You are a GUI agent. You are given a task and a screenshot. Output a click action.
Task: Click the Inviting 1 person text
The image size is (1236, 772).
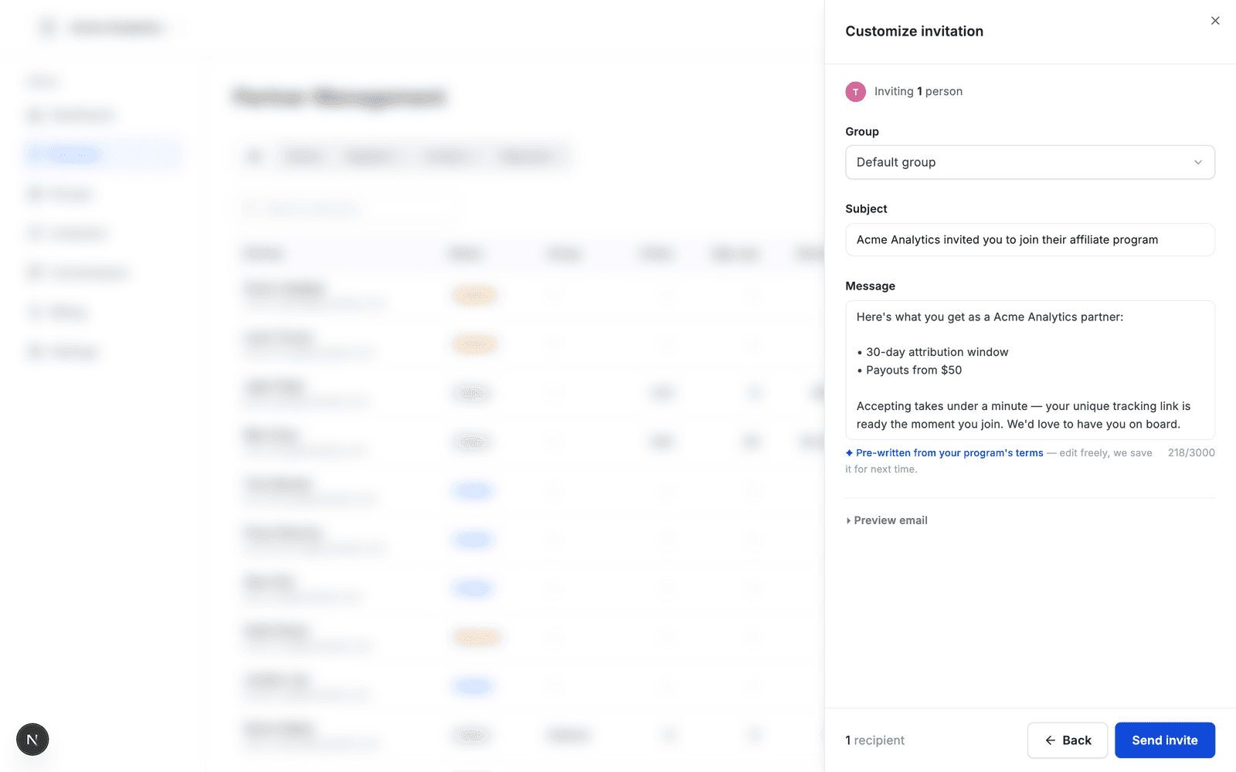click(x=919, y=91)
